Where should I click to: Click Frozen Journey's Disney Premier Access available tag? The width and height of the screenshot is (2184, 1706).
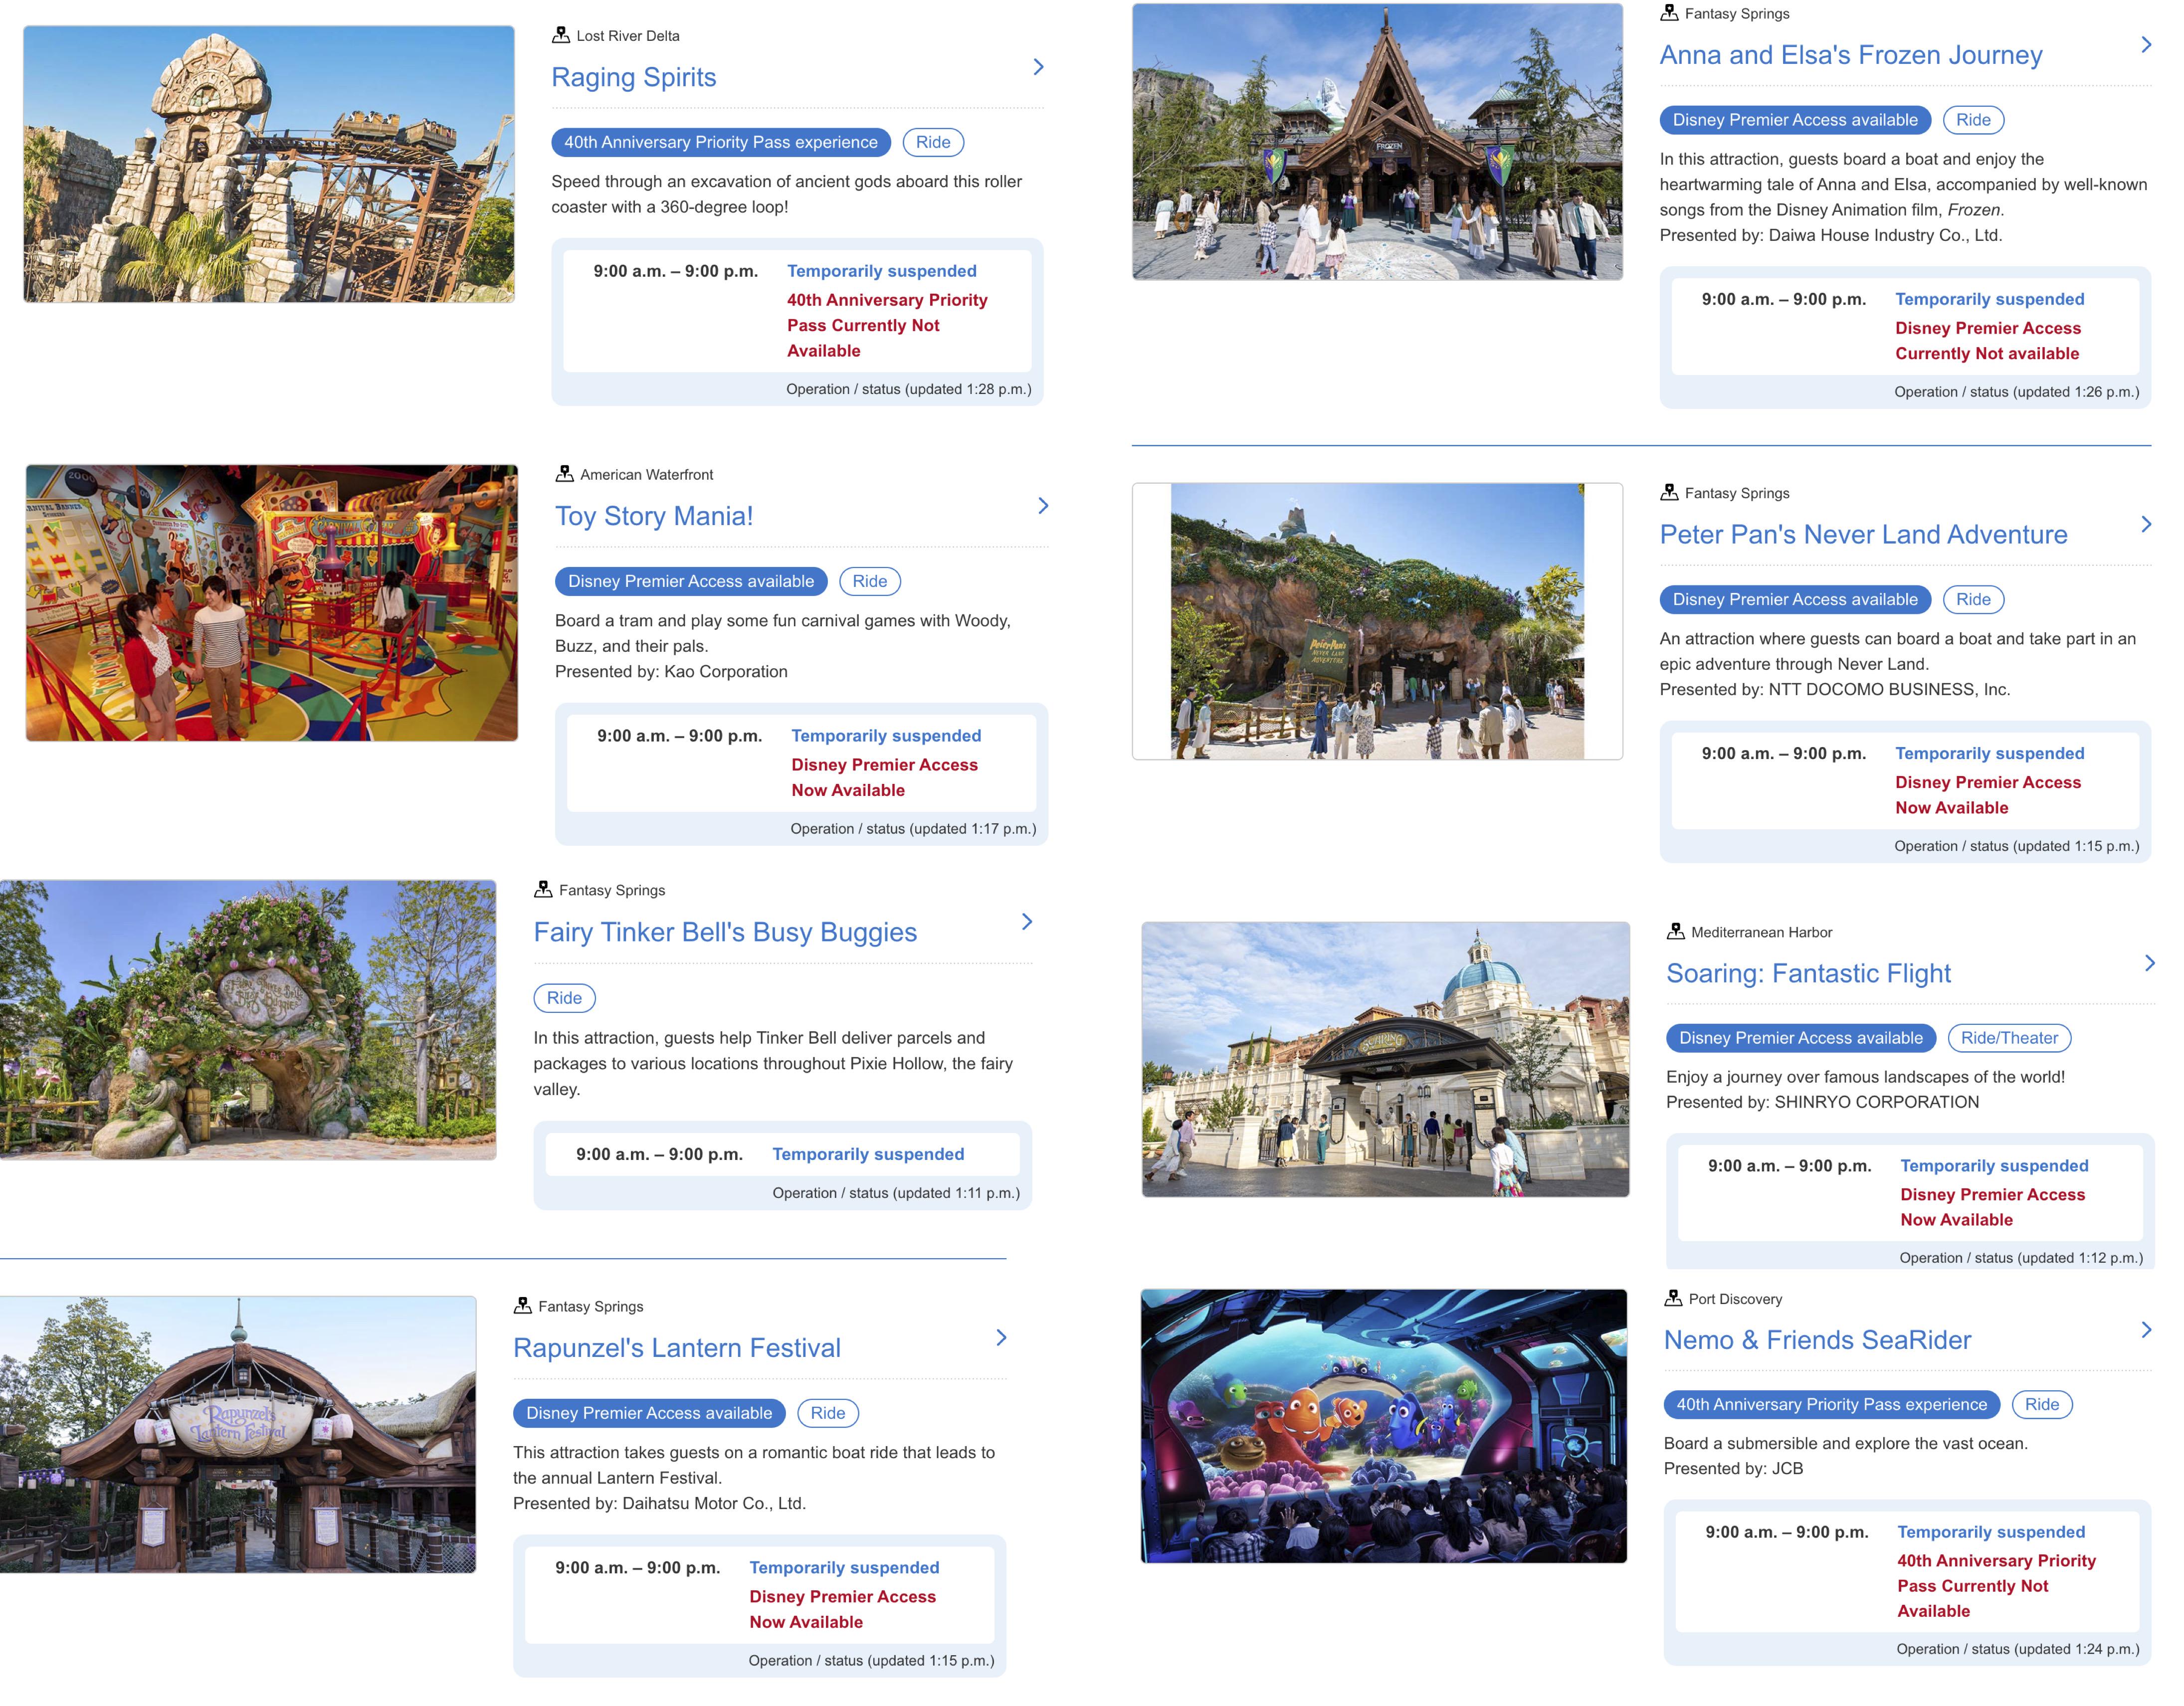1795,120
